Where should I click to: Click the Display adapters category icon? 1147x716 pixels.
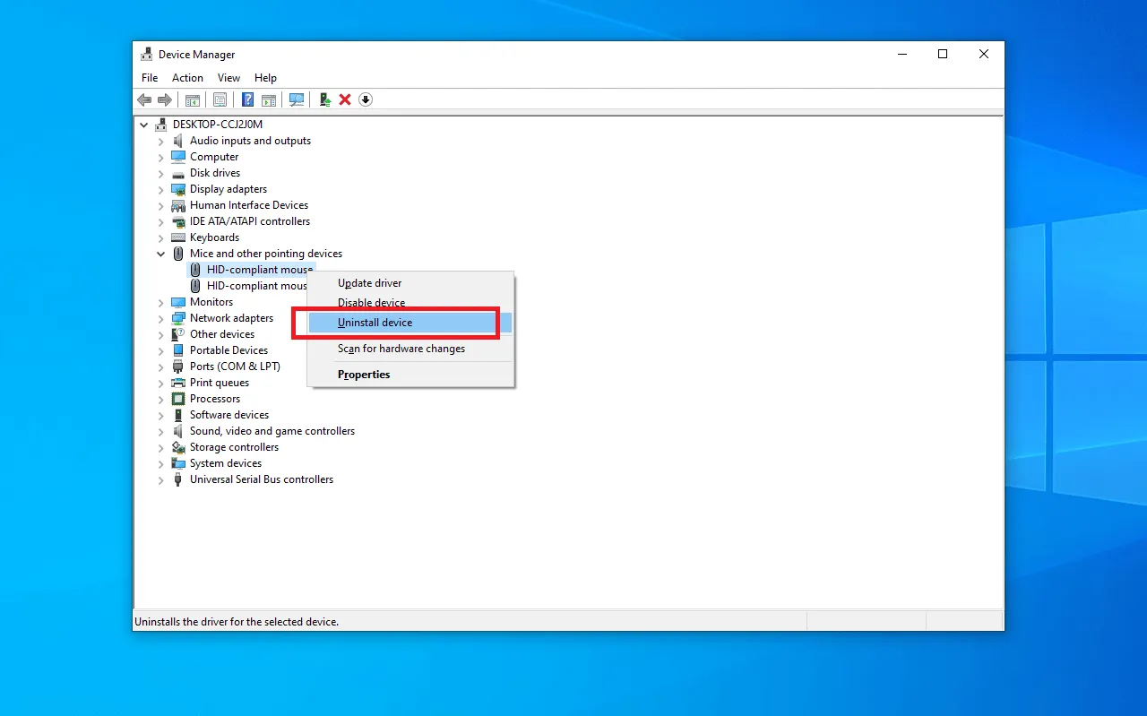(178, 189)
